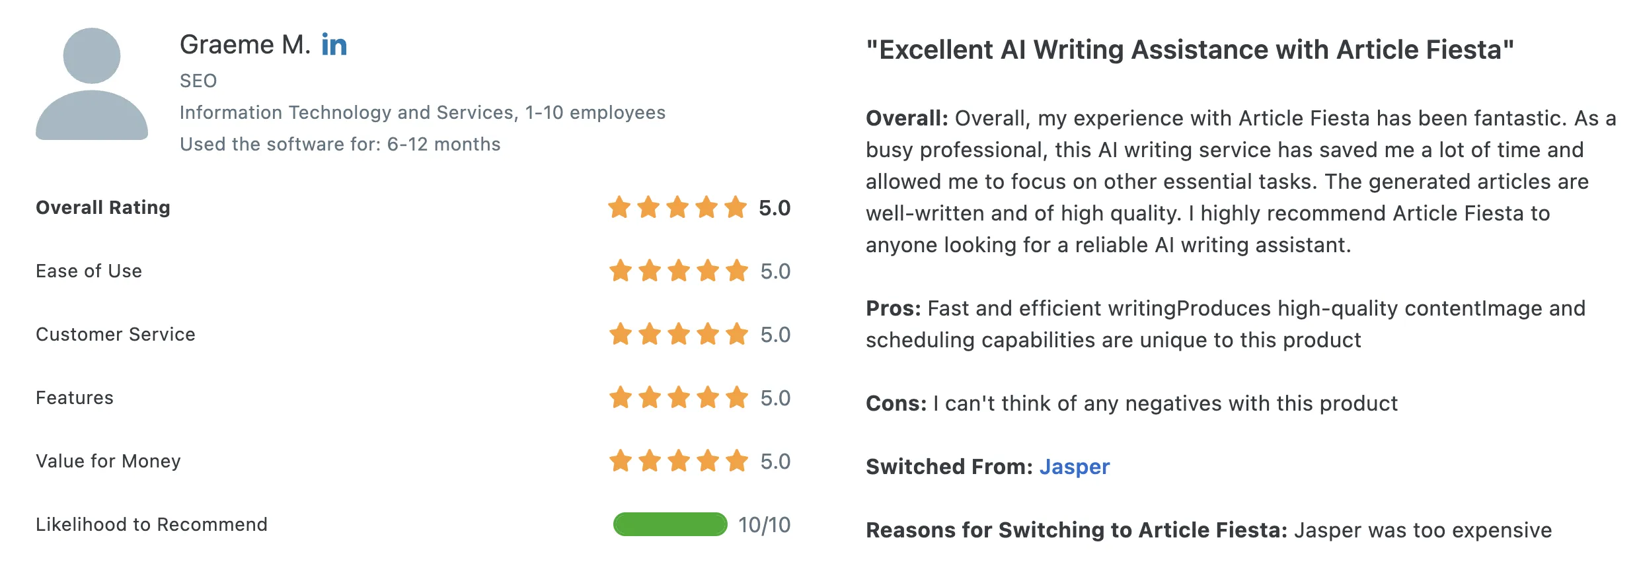Click the SEO job title text
1639x581 pixels.
198,81
